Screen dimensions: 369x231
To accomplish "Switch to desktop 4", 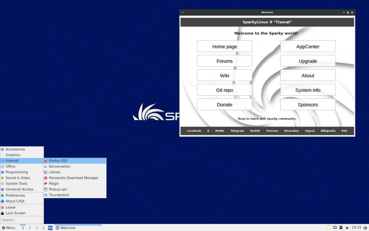I will coord(43,228).
